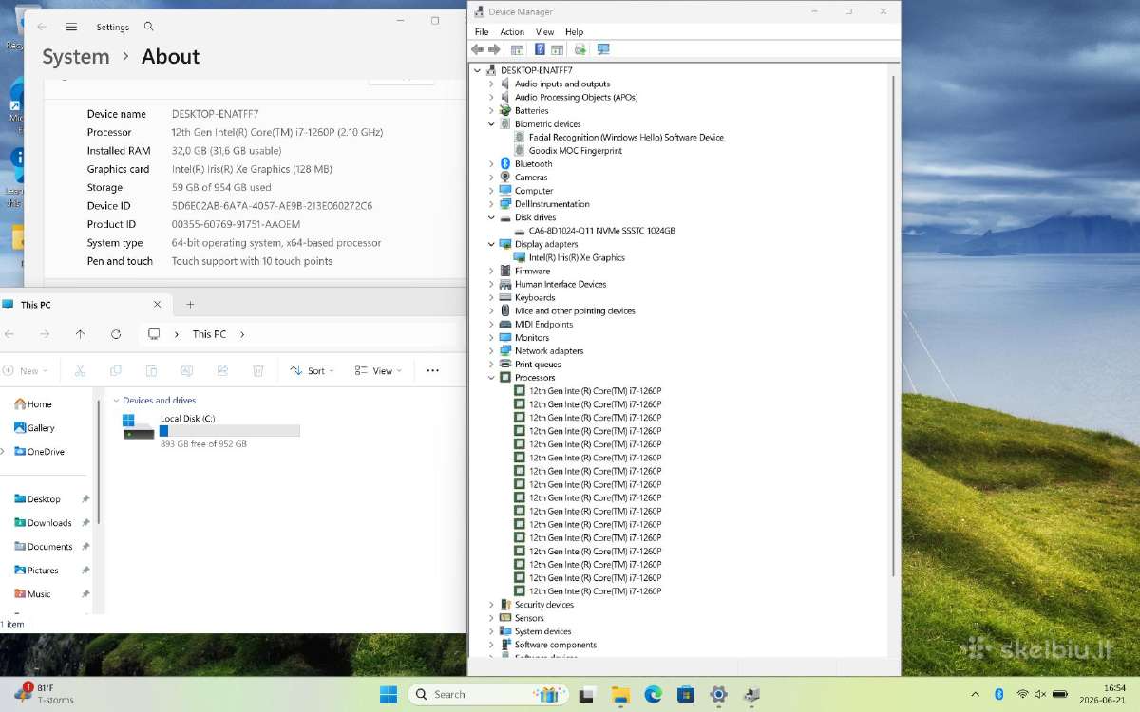The width and height of the screenshot is (1140, 712).
Task: Select the CA6-8D1024-Q11 NVMe SSSTC 1024GB disk
Action: tap(601, 231)
